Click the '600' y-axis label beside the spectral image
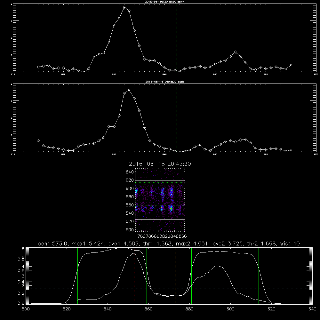Image resolution: width=320 pixels, height=320 pixels. tap(130, 188)
